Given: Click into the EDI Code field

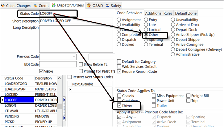Looking at the screenshot, I should [58, 64].
